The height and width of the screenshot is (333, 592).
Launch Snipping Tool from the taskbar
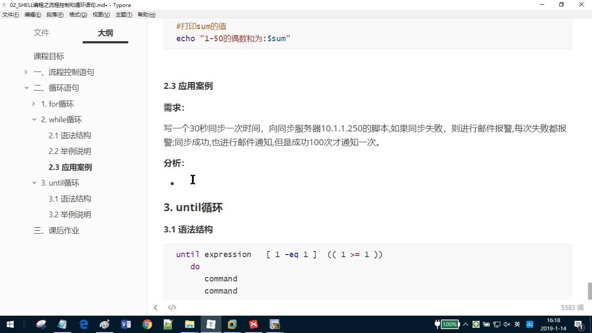click(x=41, y=324)
